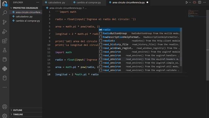Select area circulo circunferencia.py tab

click(128, 2)
